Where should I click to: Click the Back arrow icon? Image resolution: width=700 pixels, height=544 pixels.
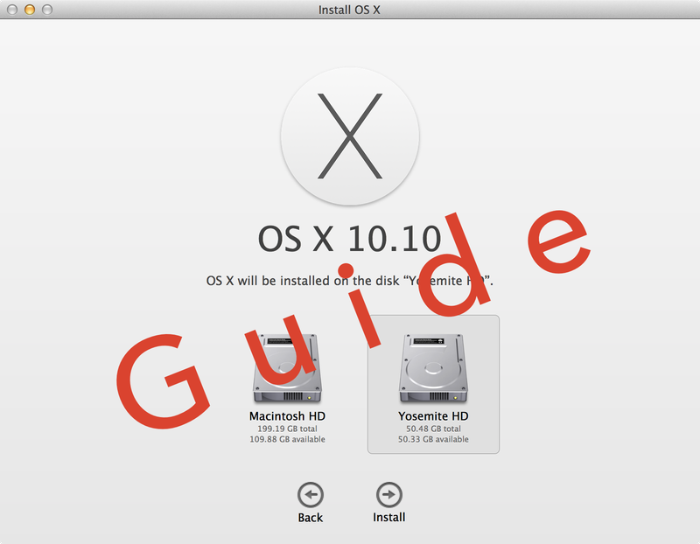coord(311,494)
